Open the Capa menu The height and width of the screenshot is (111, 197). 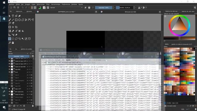coord(33,4)
